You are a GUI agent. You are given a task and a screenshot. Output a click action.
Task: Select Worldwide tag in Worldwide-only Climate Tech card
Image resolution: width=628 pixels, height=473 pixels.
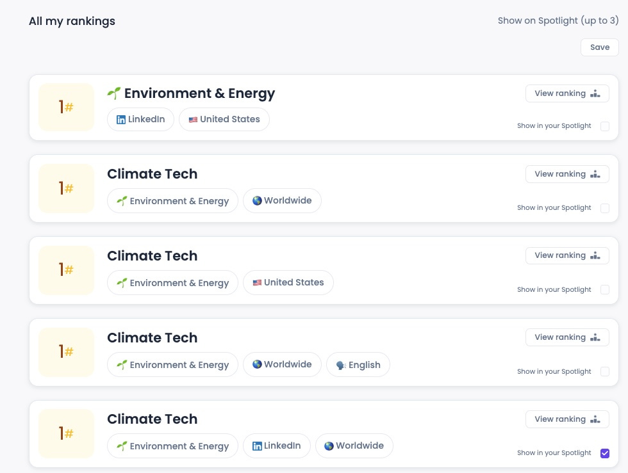click(282, 200)
